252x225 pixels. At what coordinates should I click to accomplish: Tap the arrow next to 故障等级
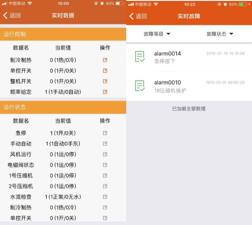[x=168, y=34]
